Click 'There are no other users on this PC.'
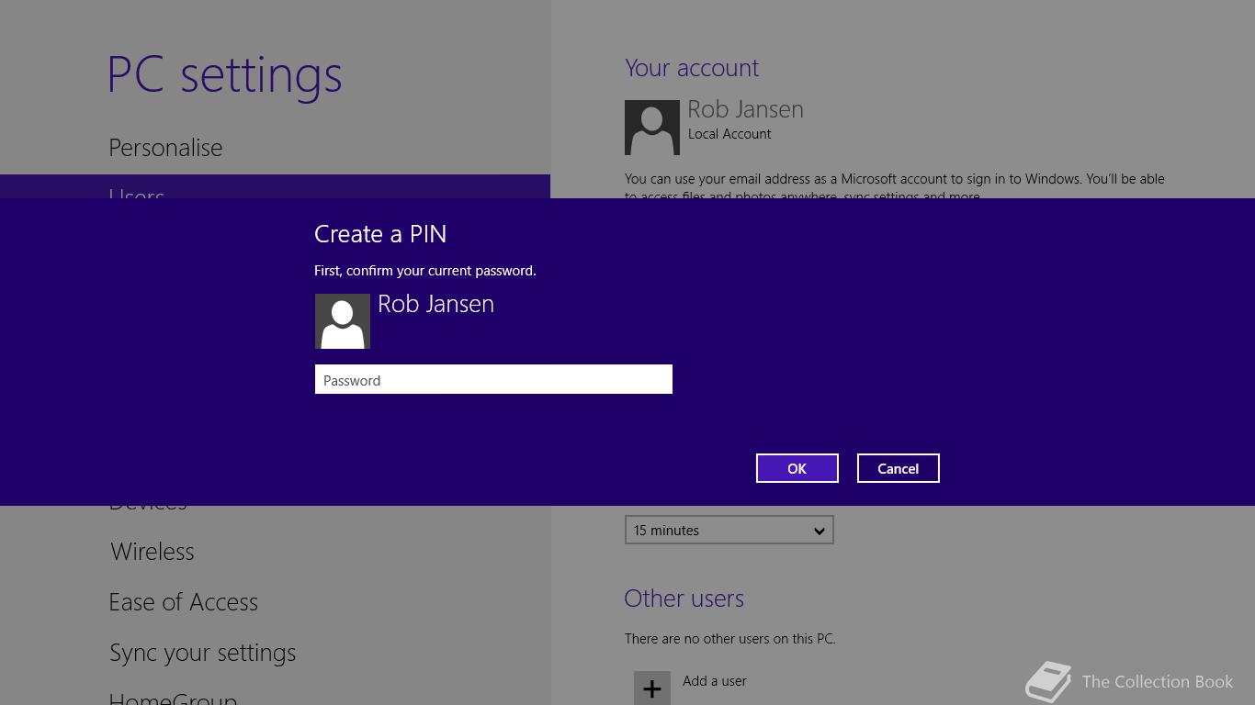The image size is (1255, 705). click(730, 639)
